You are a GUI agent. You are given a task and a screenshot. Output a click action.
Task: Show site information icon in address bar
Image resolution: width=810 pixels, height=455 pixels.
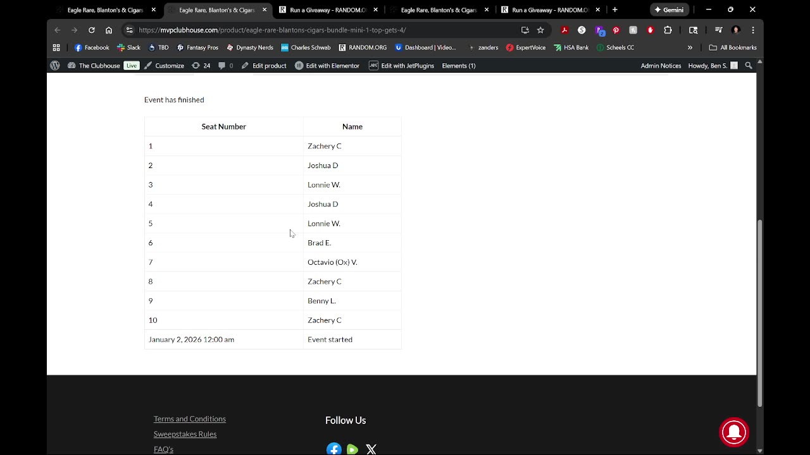tap(130, 30)
